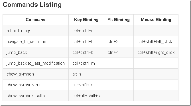Click the navigate_to_definition command cell
This screenshot has height=106, width=191.
[x=36, y=42]
